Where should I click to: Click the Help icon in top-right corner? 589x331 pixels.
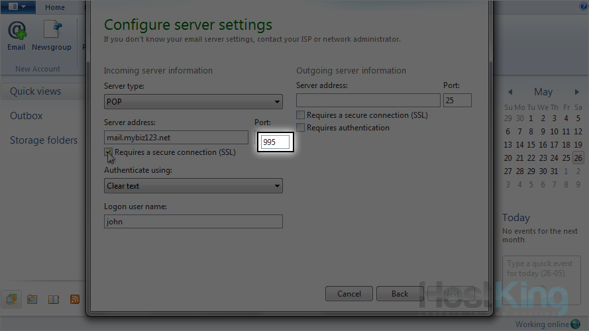[584, 6]
